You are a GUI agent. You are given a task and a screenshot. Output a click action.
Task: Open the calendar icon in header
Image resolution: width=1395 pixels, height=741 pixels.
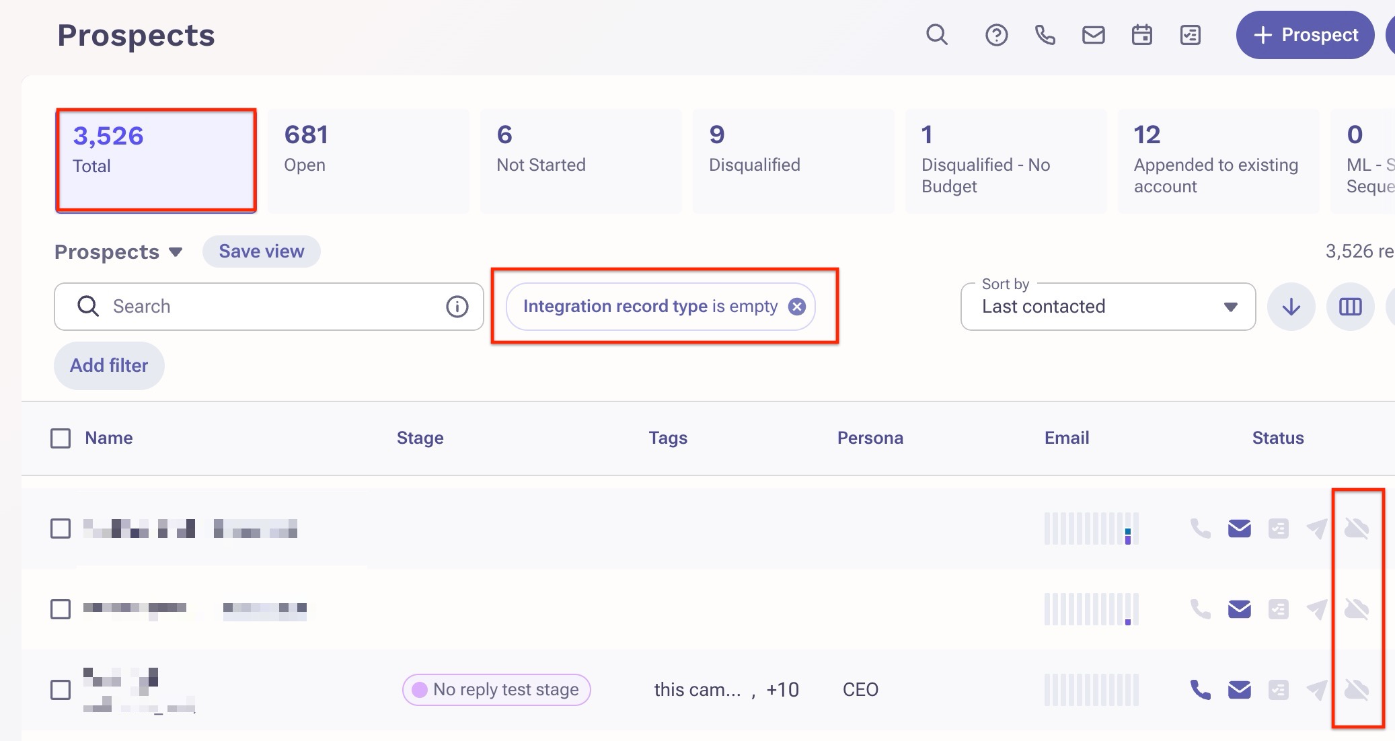click(x=1141, y=34)
